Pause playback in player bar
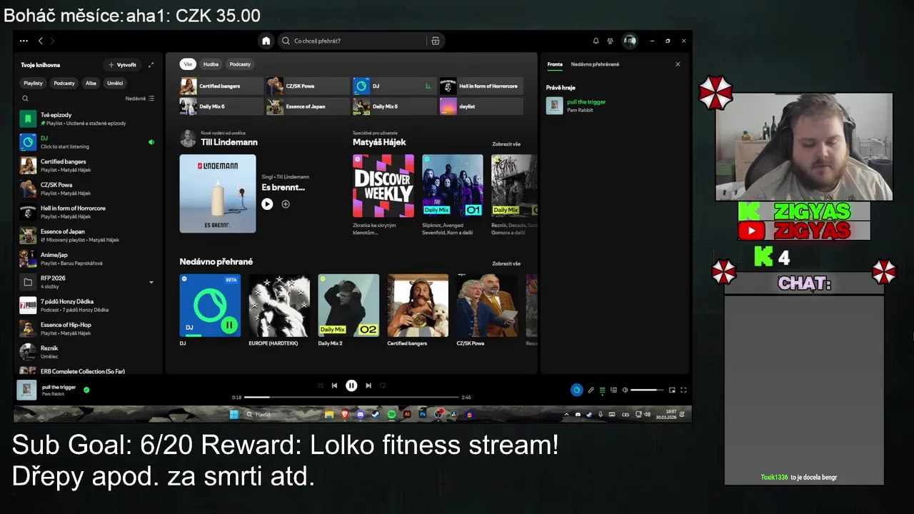914x514 pixels. [x=351, y=385]
